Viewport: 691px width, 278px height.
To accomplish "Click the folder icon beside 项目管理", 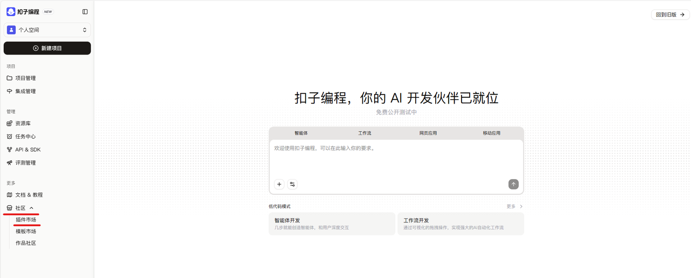I will click(x=10, y=78).
